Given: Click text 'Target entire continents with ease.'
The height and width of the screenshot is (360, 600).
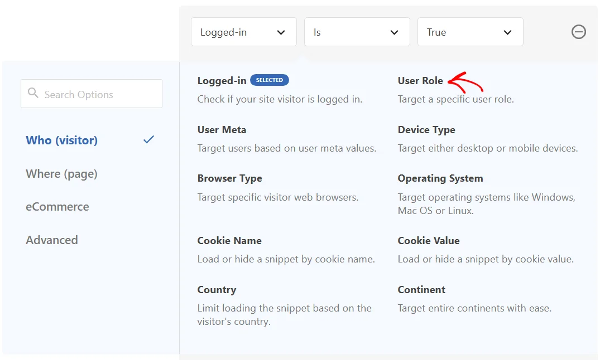Looking at the screenshot, I should click(474, 308).
